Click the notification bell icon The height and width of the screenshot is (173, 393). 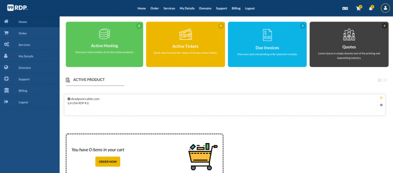pyautogui.click(x=370, y=8)
